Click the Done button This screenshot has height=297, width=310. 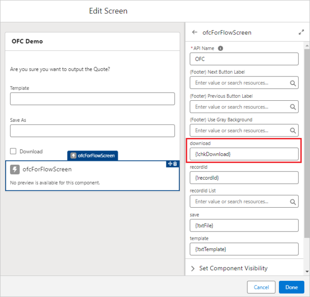click(291, 287)
